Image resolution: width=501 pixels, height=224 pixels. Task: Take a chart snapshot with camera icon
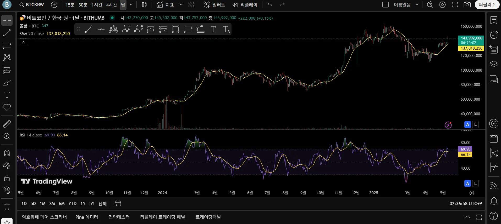tap(467, 5)
